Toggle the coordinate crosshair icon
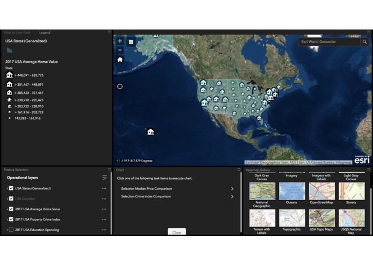373x265 pixels. pyautogui.click(x=118, y=161)
